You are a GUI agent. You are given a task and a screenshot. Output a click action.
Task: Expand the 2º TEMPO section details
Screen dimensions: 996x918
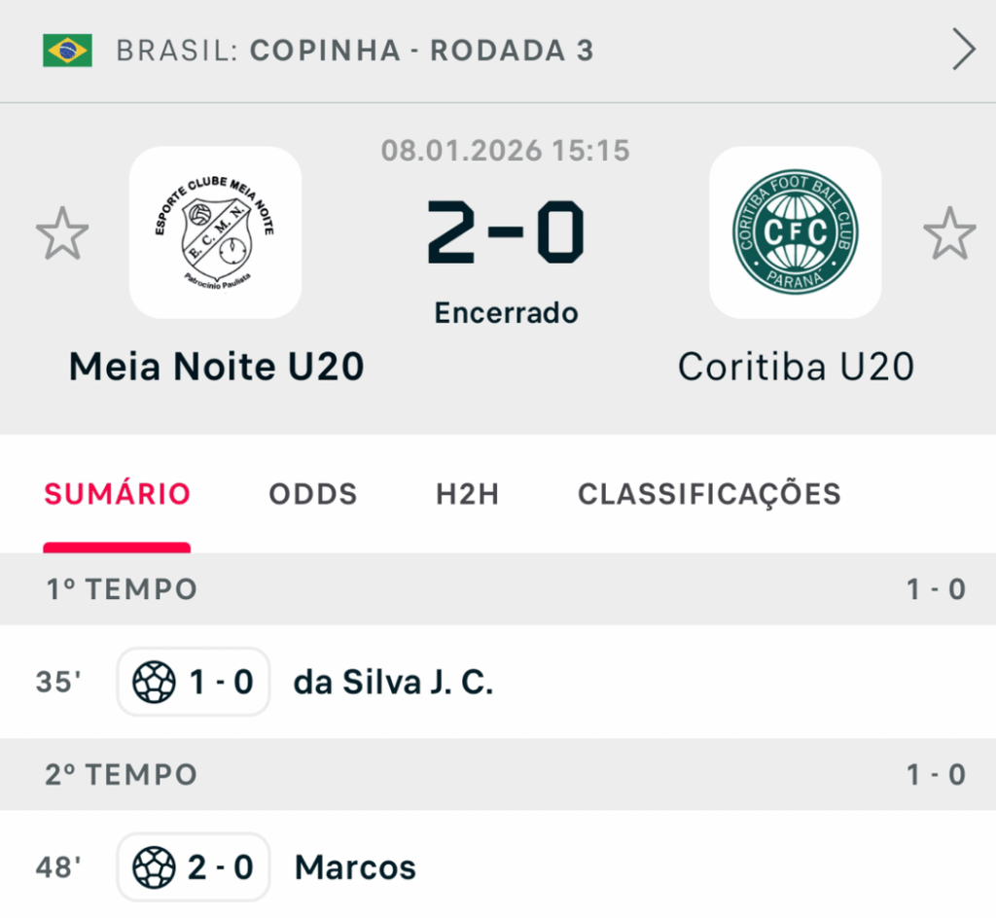point(121,774)
